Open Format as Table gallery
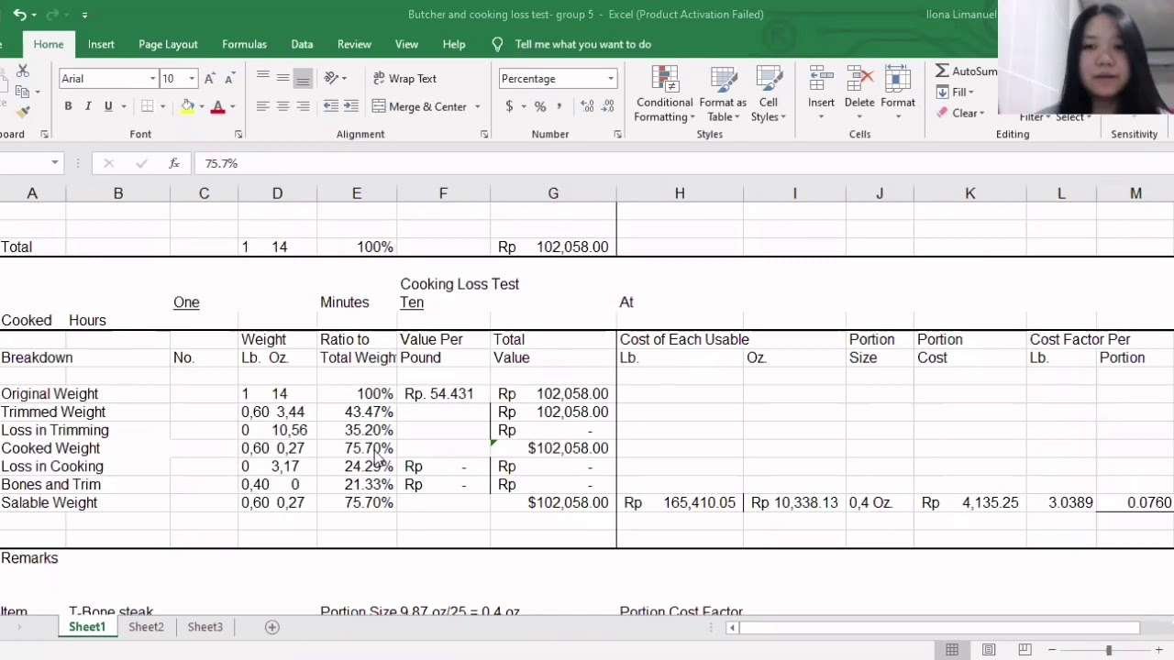The width and height of the screenshot is (1174, 660). 723,93
